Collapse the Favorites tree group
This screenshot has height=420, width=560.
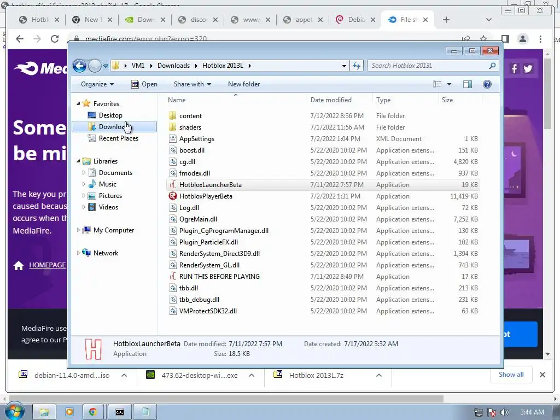pos(78,103)
